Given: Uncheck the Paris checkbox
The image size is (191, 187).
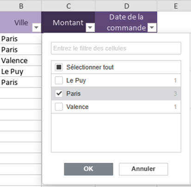Looking at the screenshot, I should click(x=59, y=94).
